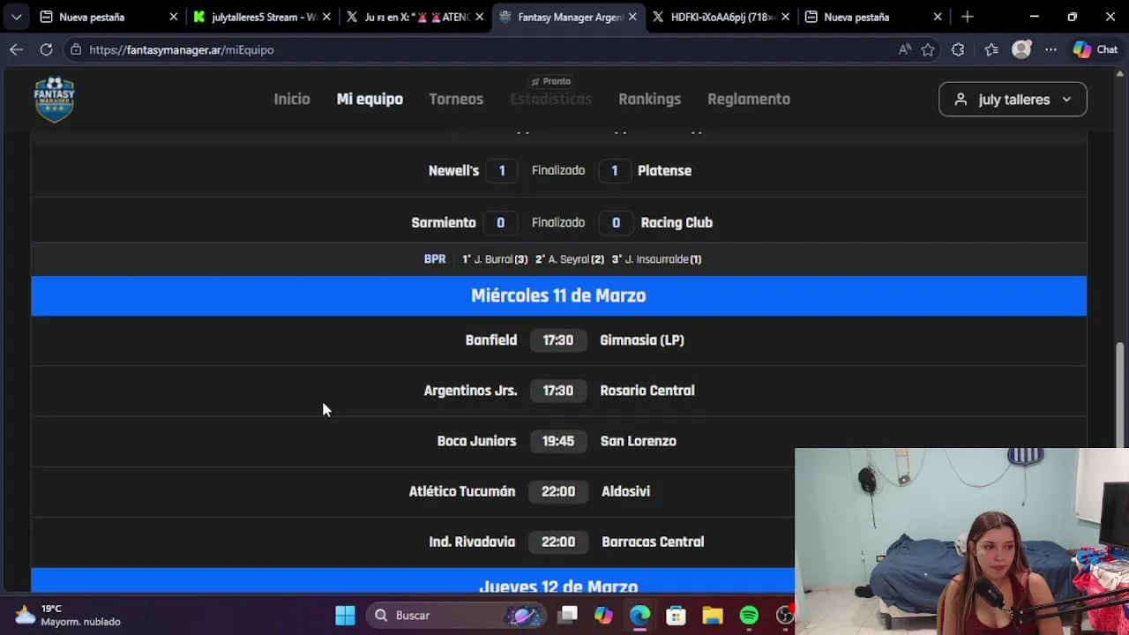Go to the Inicio page
This screenshot has height=635, width=1129.
point(291,99)
